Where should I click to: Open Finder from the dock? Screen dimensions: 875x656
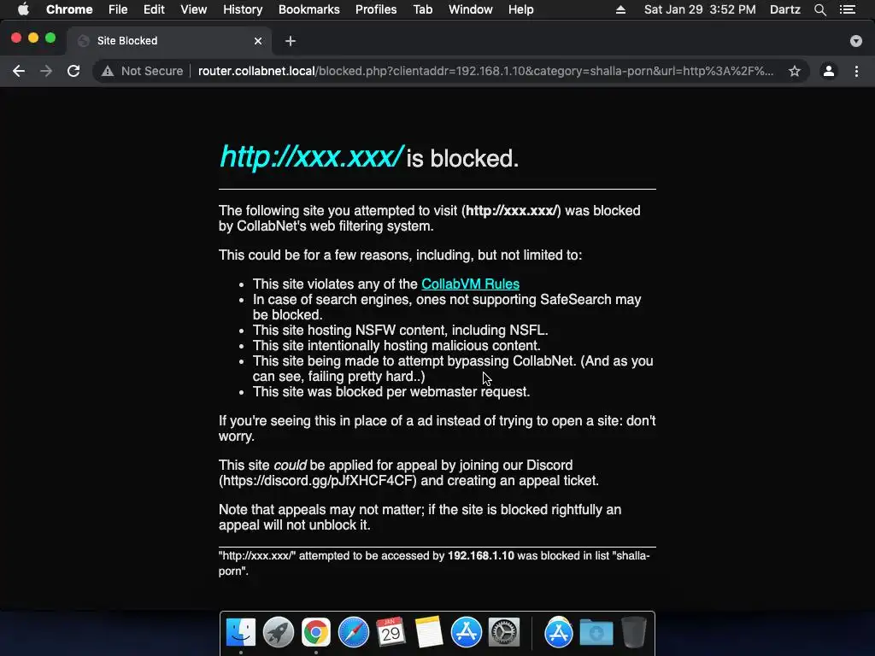click(x=241, y=633)
